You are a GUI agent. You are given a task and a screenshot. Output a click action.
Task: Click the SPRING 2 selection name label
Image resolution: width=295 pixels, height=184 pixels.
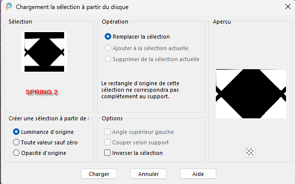(42, 92)
